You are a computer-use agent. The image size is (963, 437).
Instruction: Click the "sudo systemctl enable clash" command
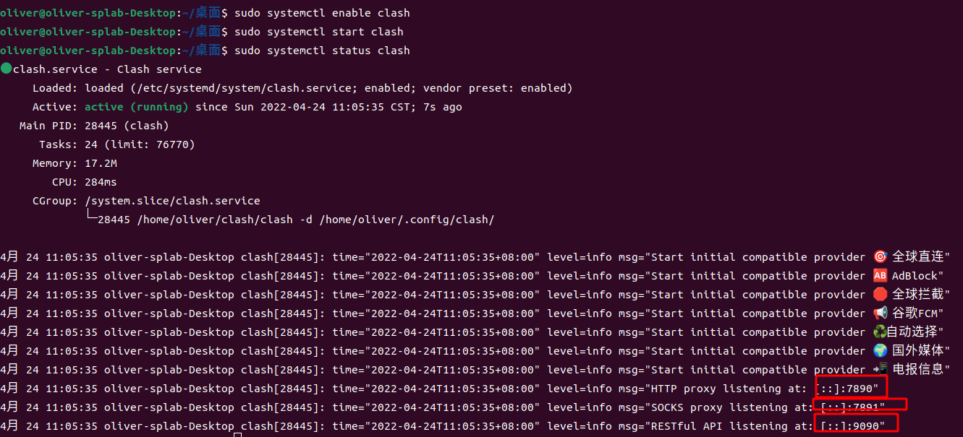point(323,13)
